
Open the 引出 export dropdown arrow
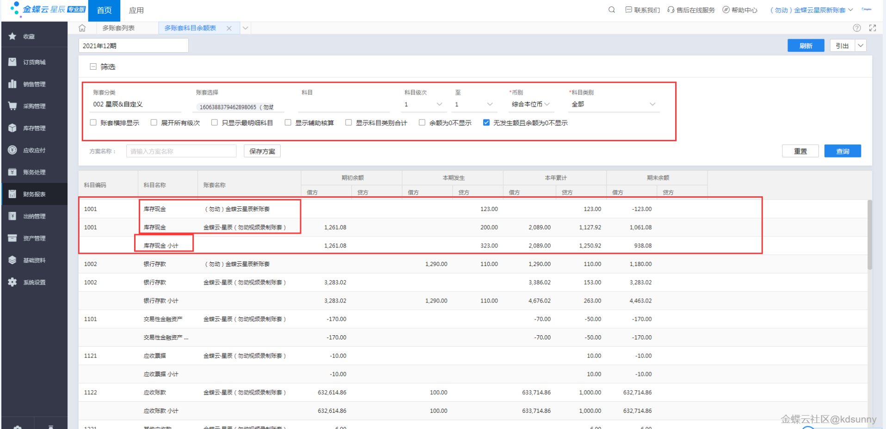click(861, 46)
